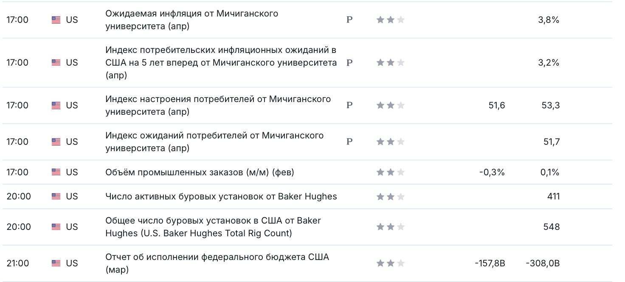Click the P icon for Индекс ожиданий потребителей
This screenshot has height=282, width=625.
click(x=349, y=142)
